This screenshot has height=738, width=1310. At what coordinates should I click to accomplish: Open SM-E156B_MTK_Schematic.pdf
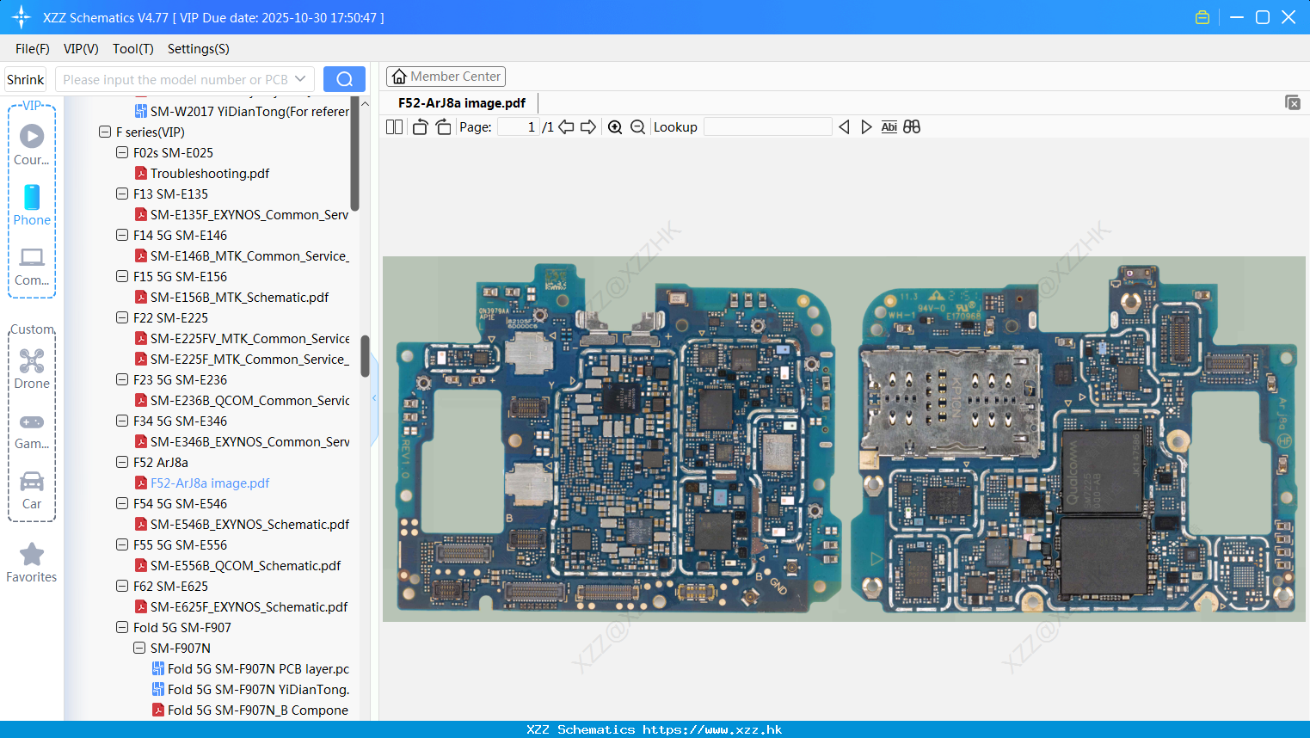pyautogui.click(x=239, y=298)
